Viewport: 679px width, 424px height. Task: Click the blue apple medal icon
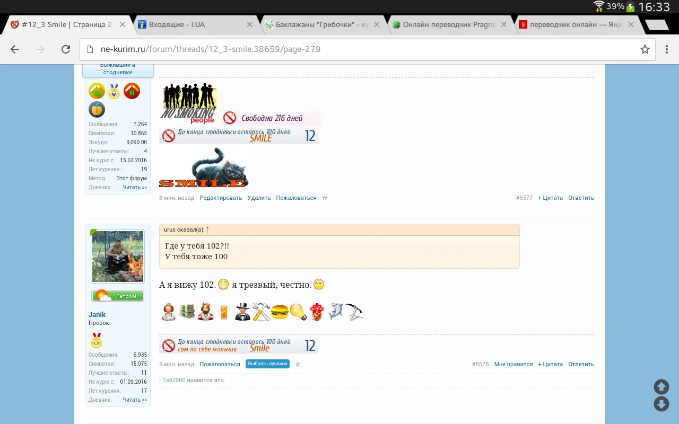[x=97, y=110]
